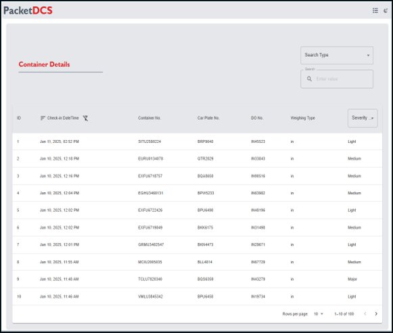This screenshot has height=333, width=393.
Task: Click the 1–10 of 100 page count
Action: pos(344,314)
